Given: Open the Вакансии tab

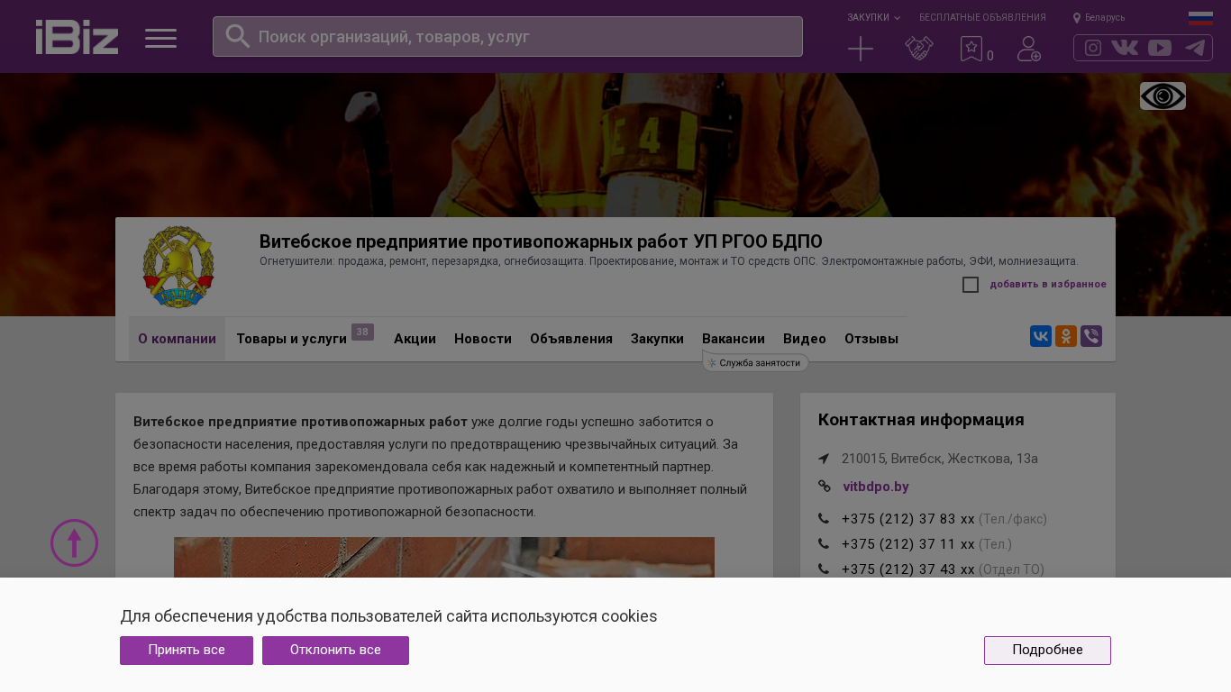Looking at the screenshot, I should (x=734, y=339).
